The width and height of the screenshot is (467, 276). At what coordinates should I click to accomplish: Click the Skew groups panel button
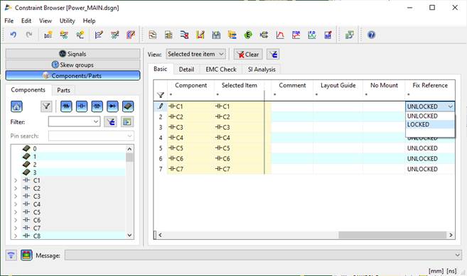[x=73, y=65]
